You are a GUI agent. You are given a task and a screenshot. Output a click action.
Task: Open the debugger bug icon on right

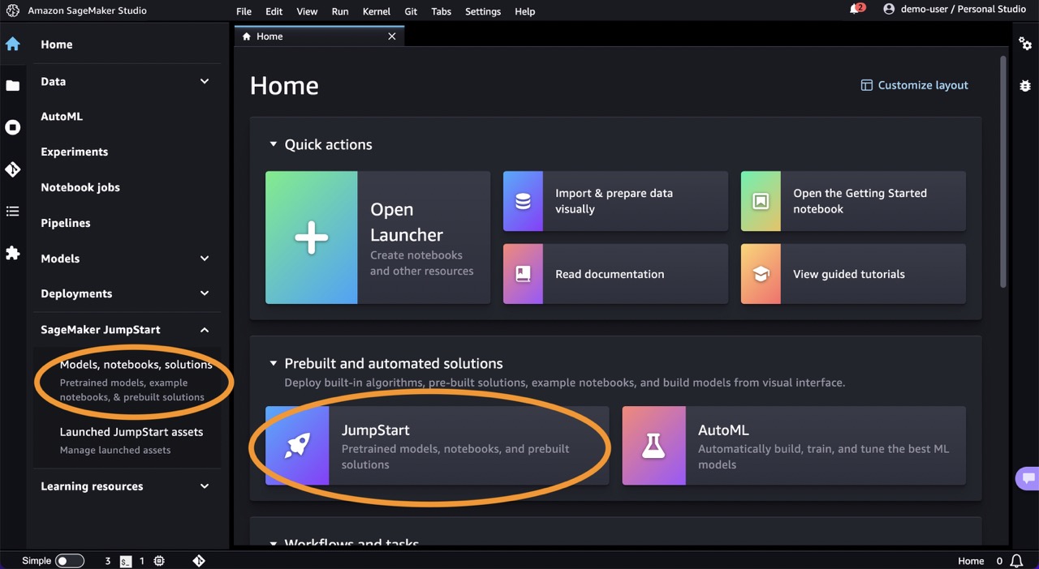coord(1025,85)
